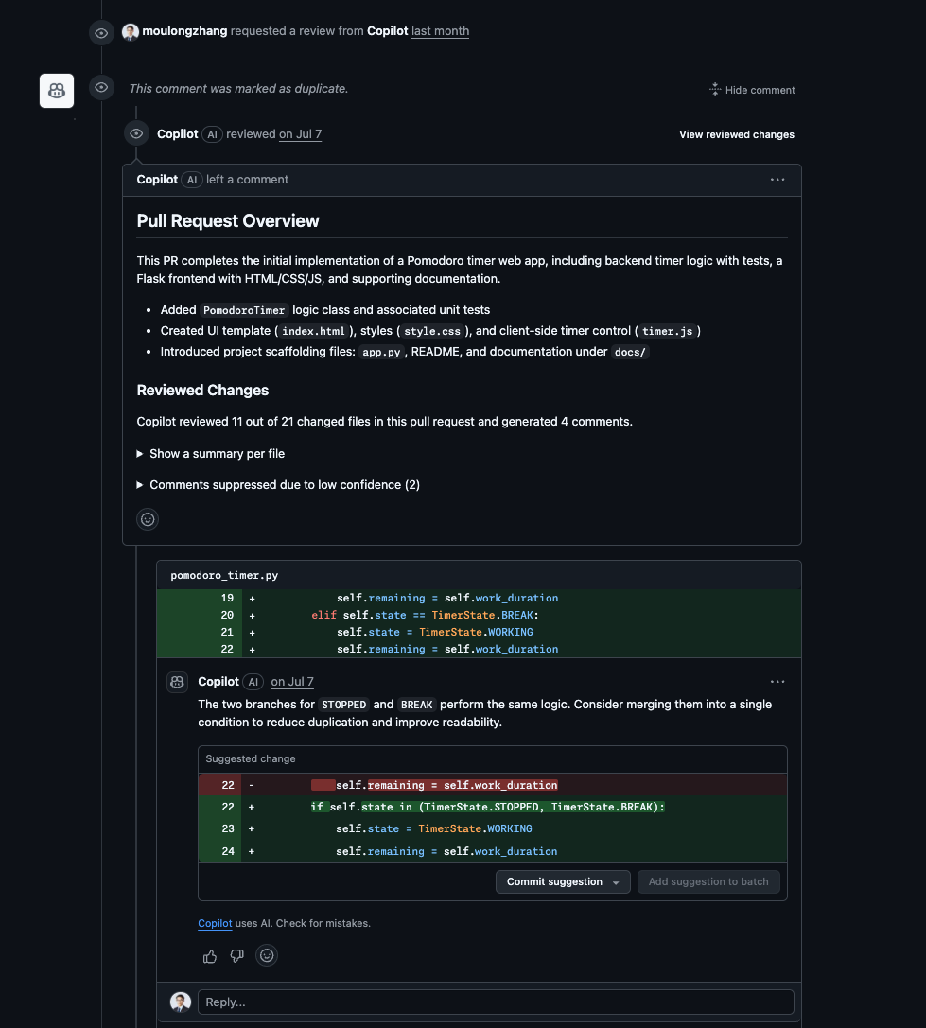This screenshot has width=926, height=1028.
Task: Click the 'index.html' code label
Action: pyautogui.click(x=313, y=331)
